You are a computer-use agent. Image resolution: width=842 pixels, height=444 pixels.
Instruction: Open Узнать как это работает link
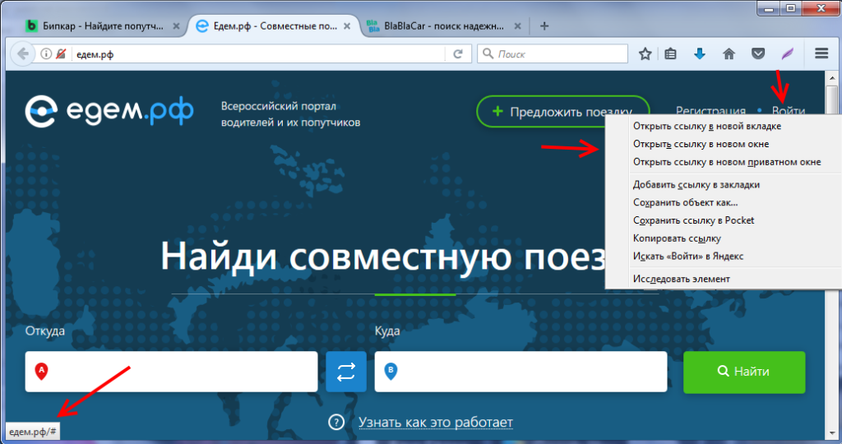436,423
